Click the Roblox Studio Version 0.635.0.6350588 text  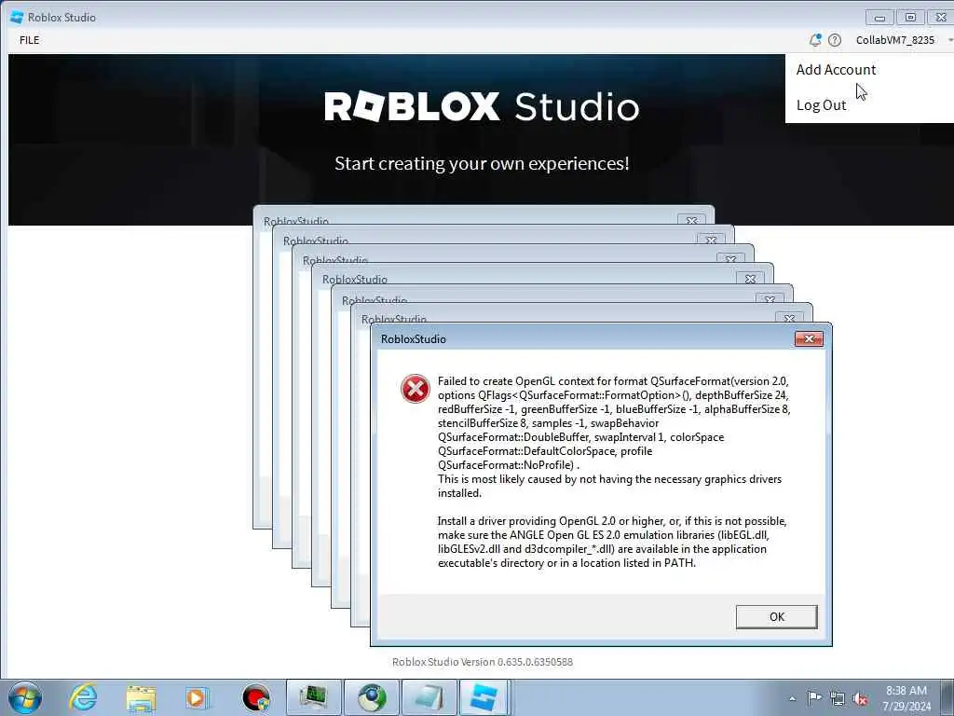pos(483,662)
